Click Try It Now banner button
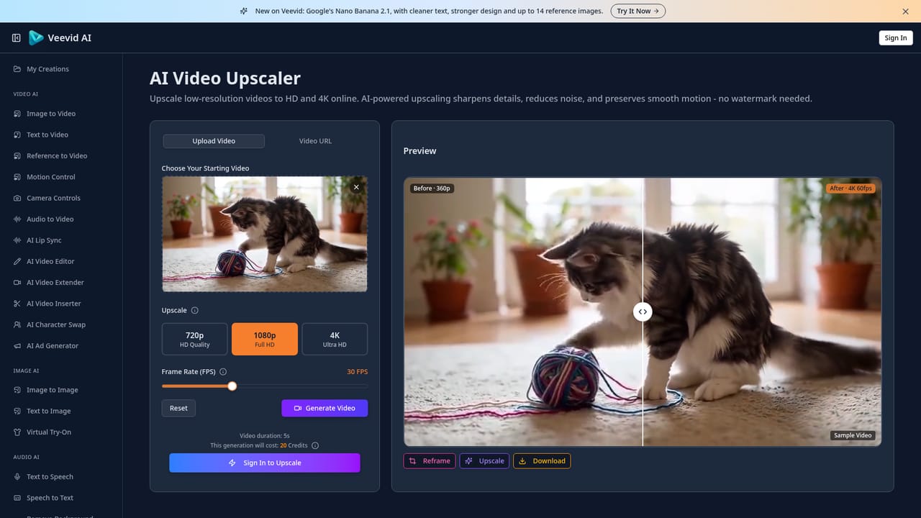The height and width of the screenshot is (518, 921). point(638,12)
